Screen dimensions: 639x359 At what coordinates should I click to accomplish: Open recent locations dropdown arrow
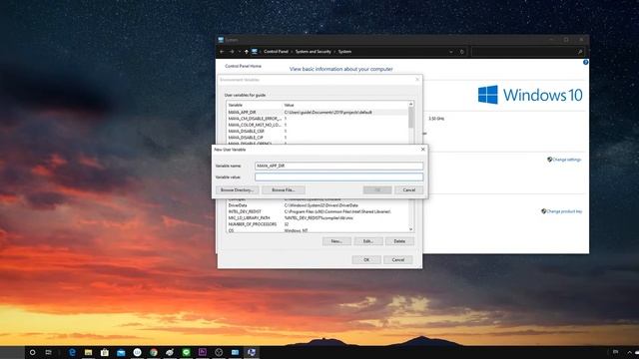240,52
